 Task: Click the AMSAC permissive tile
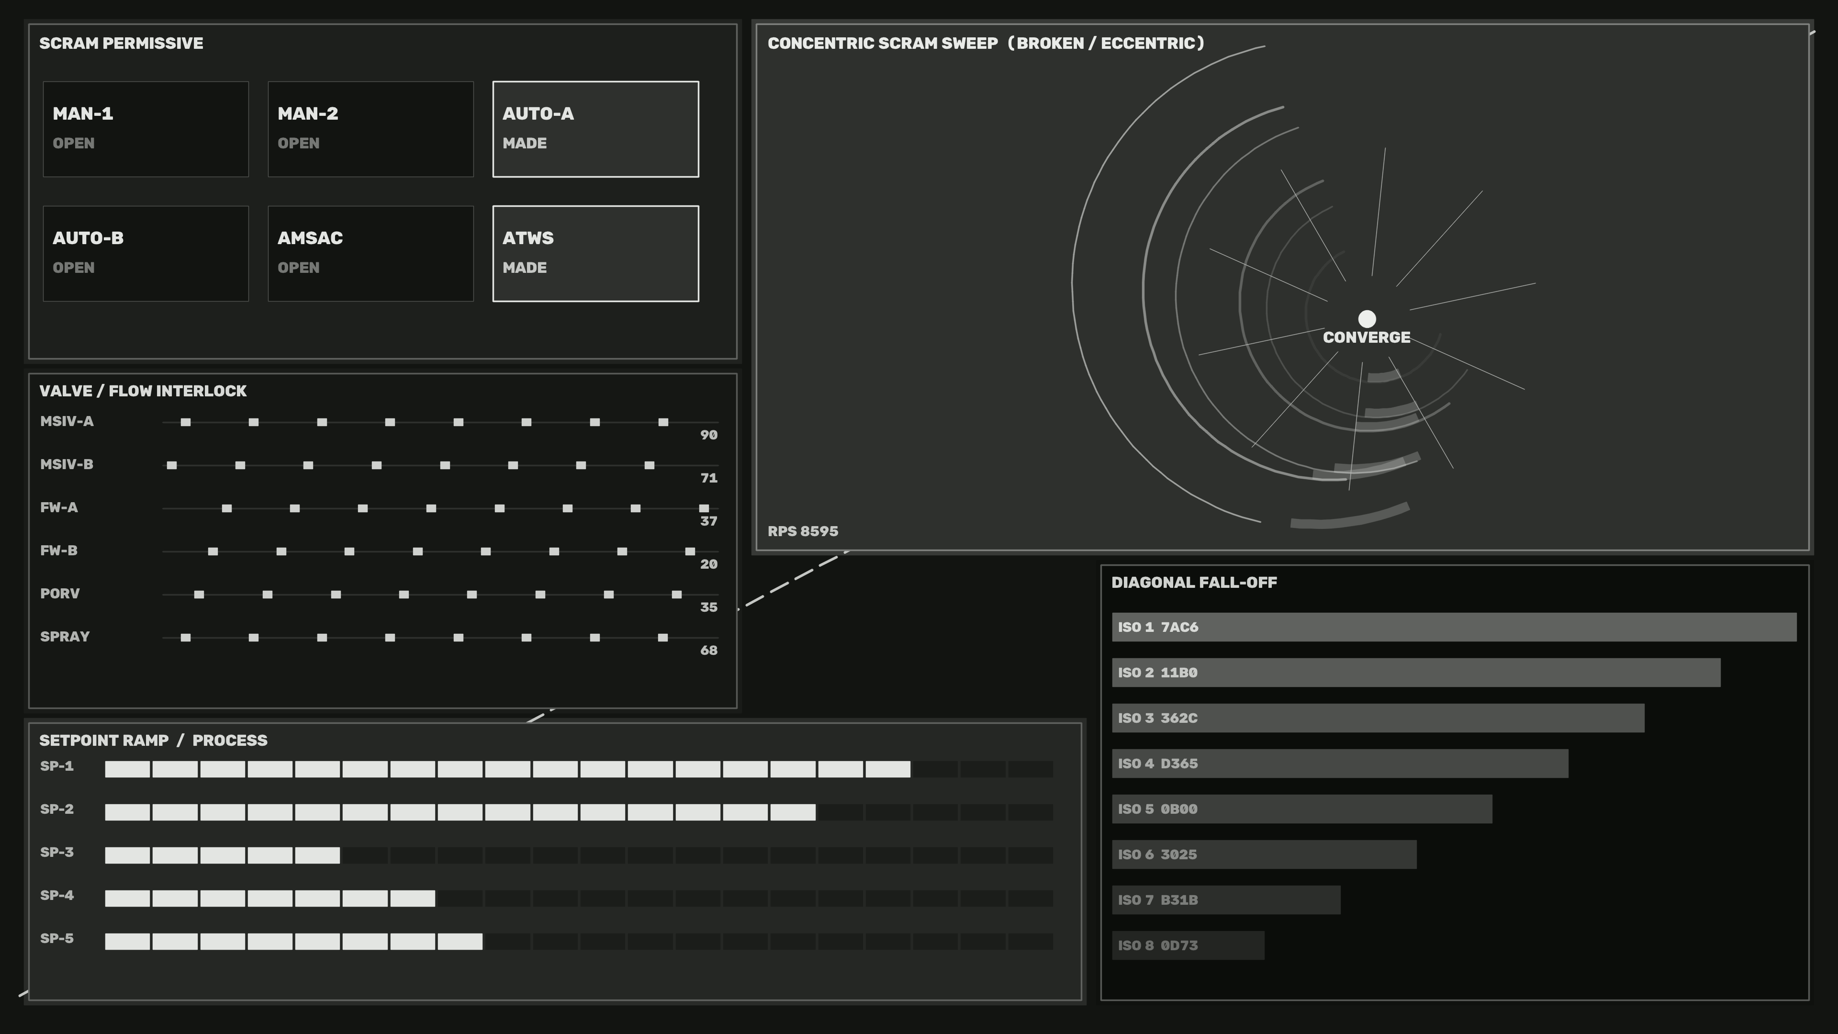370,253
